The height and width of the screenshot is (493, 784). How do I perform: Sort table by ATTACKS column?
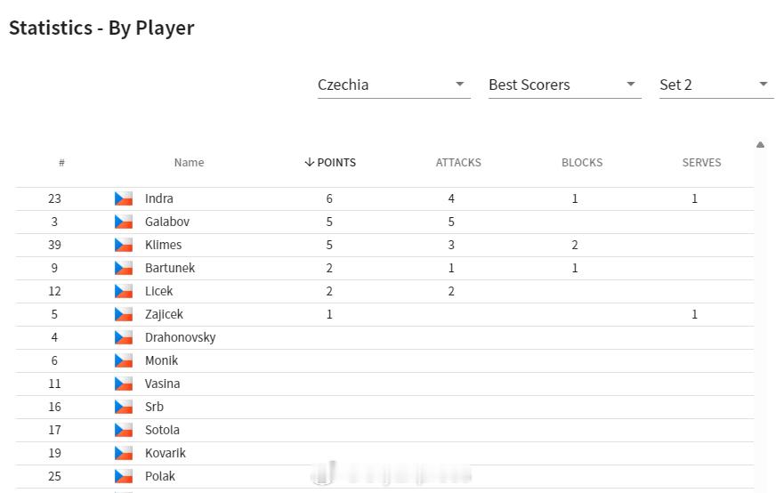pos(458,163)
